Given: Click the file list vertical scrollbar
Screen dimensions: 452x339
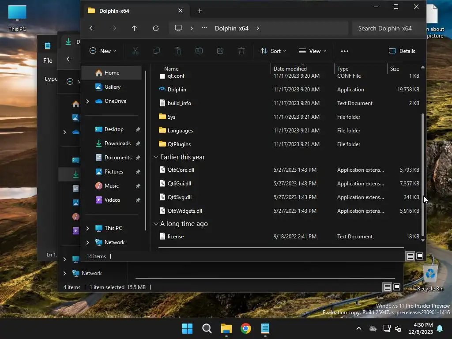Looking at the screenshot, I should [422, 174].
